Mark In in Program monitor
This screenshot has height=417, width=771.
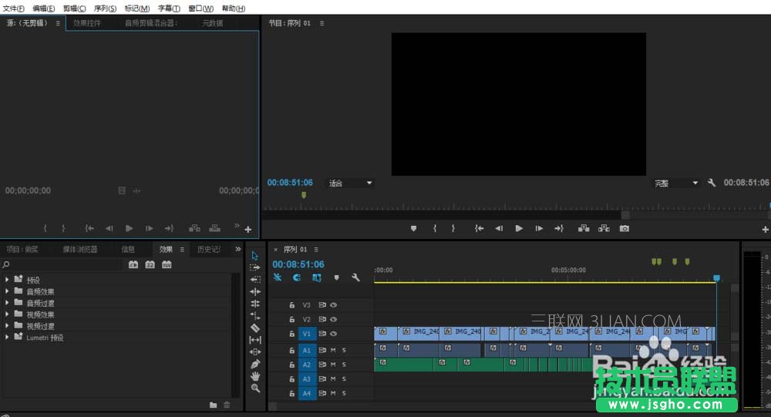coord(435,228)
